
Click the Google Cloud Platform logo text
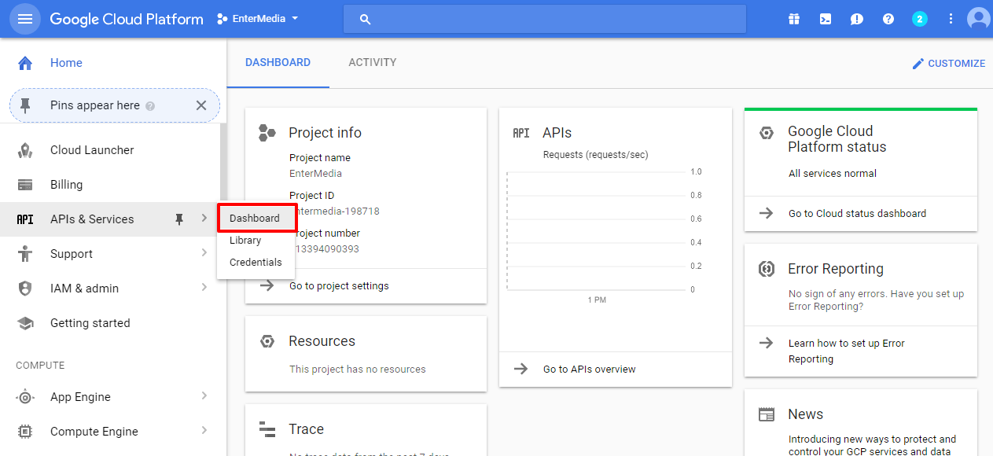(127, 19)
